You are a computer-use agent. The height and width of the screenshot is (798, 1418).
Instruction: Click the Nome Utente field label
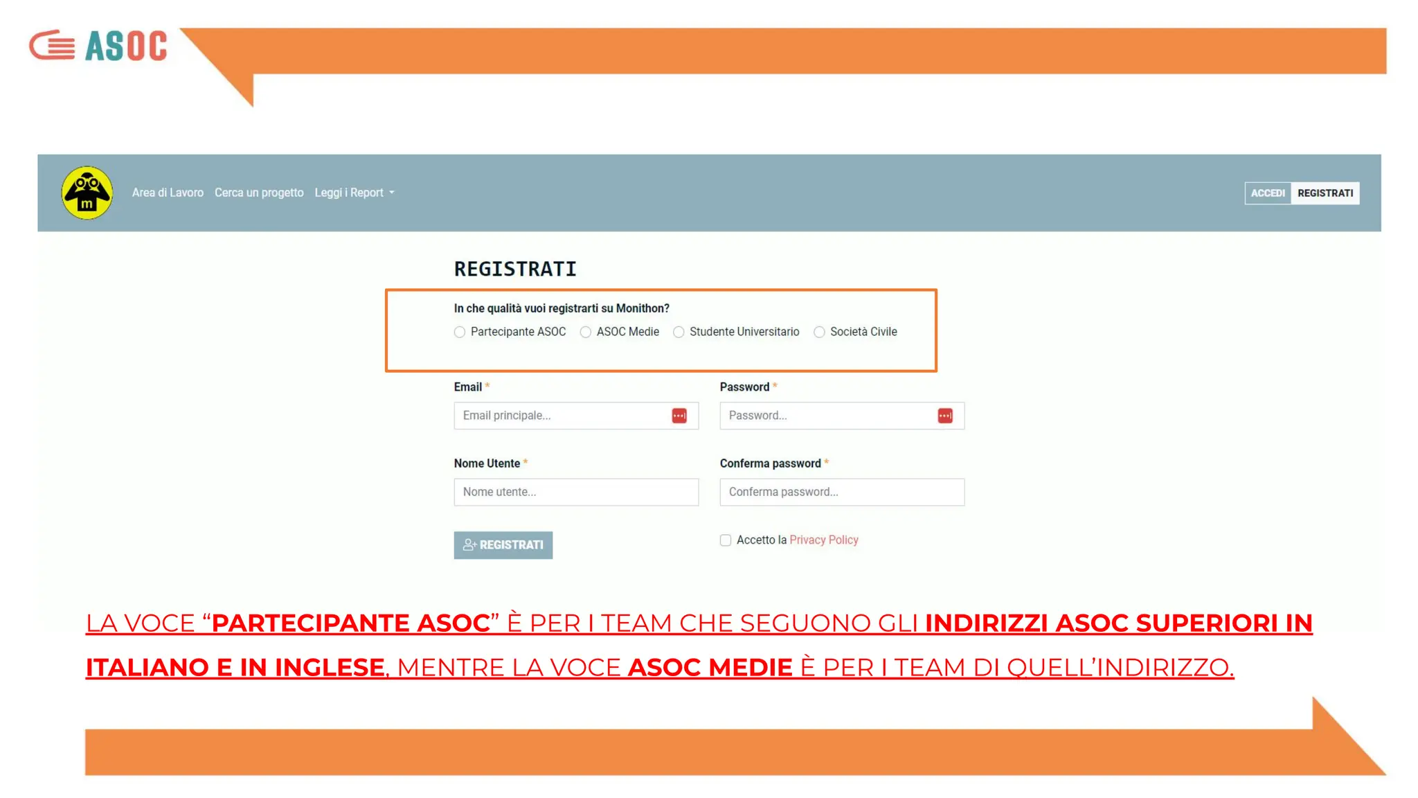tap(487, 463)
